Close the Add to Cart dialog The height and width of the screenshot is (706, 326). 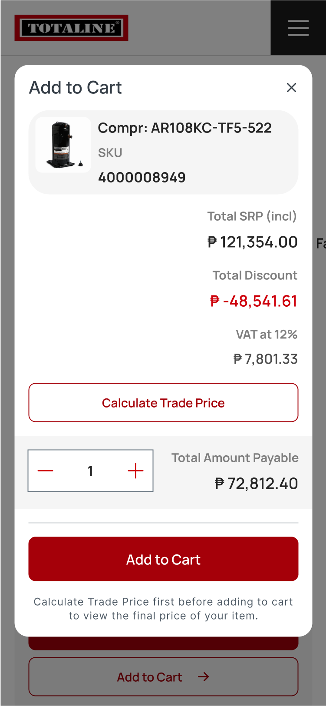291,88
